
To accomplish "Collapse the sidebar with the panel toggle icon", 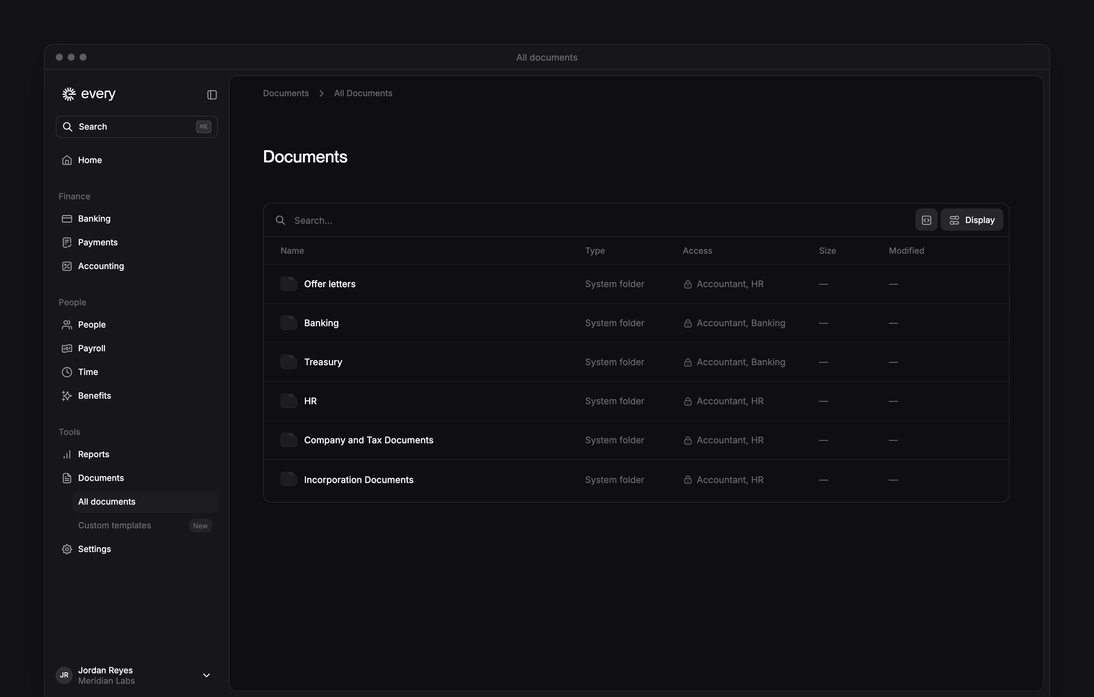I will pyautogui.click(x=212, y=94).
